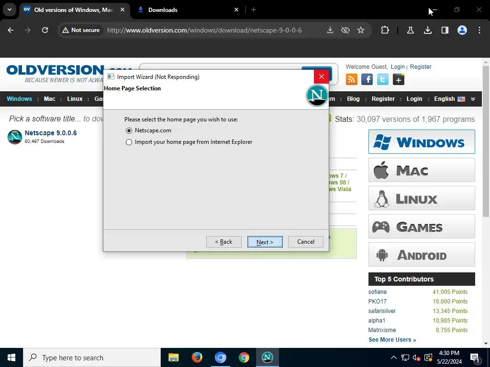Open the Windows menu item in site nav

coord(19,99)
